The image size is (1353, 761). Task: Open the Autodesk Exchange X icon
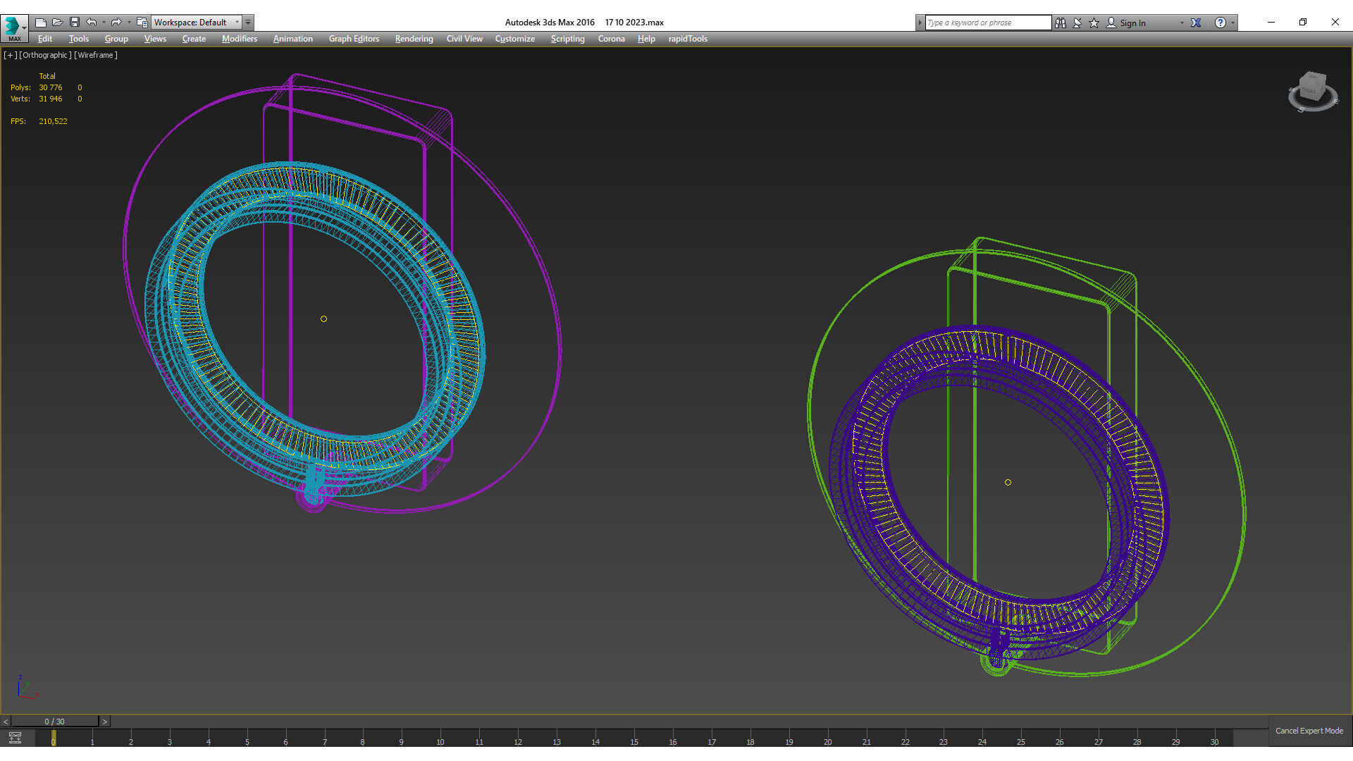[x=1196, y=23]
